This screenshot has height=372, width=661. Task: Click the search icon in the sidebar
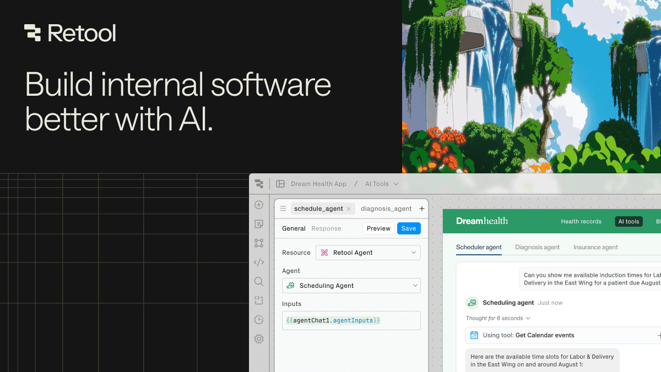coord(259,281)
